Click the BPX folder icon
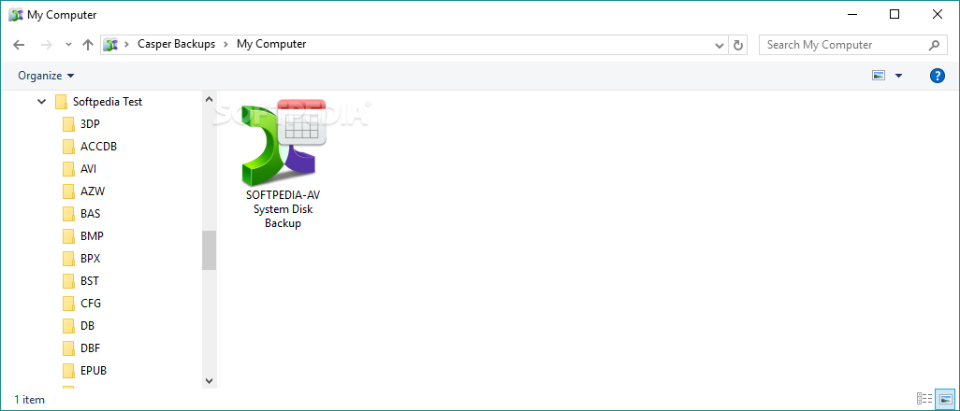Viewport: 960px width, 411px height. [x=68, y=259]
